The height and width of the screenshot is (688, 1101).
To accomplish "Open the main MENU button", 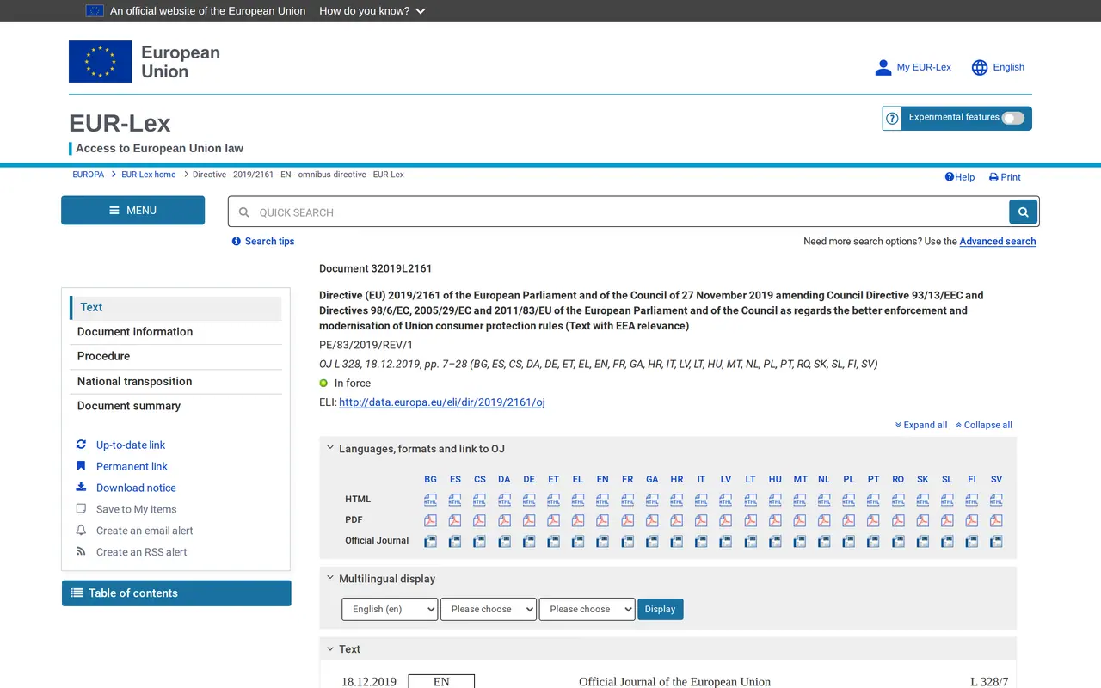I will click(133, 211).
